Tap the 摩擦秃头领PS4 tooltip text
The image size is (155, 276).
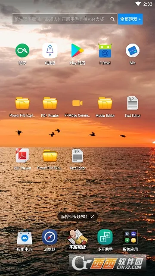coord(74,216)
